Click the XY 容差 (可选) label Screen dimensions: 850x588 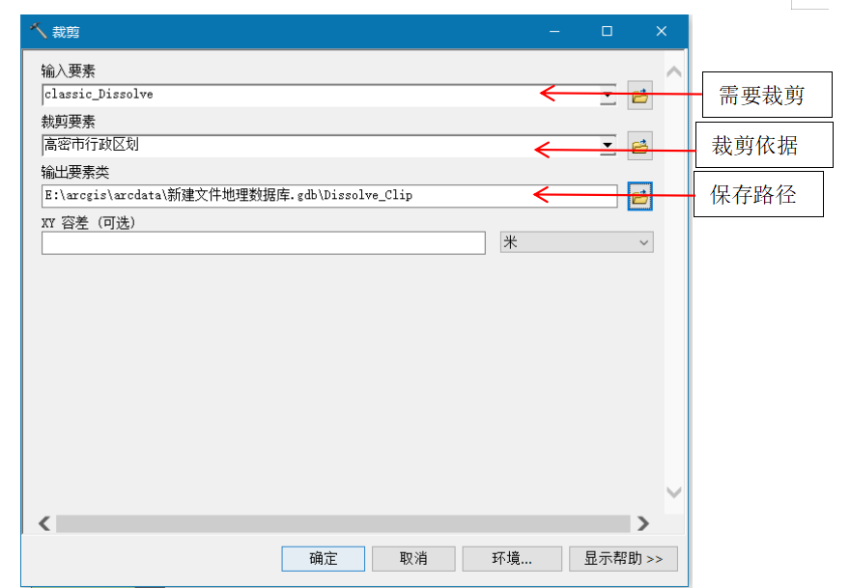tap(88, 223)
